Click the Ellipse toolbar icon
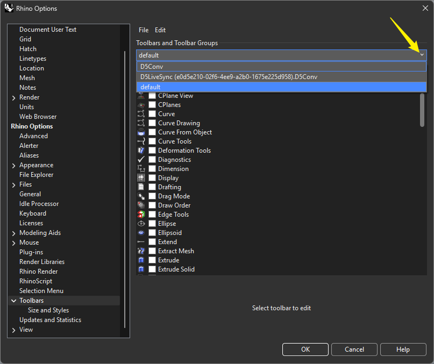434x364 pixels. [x=141, y=224]
